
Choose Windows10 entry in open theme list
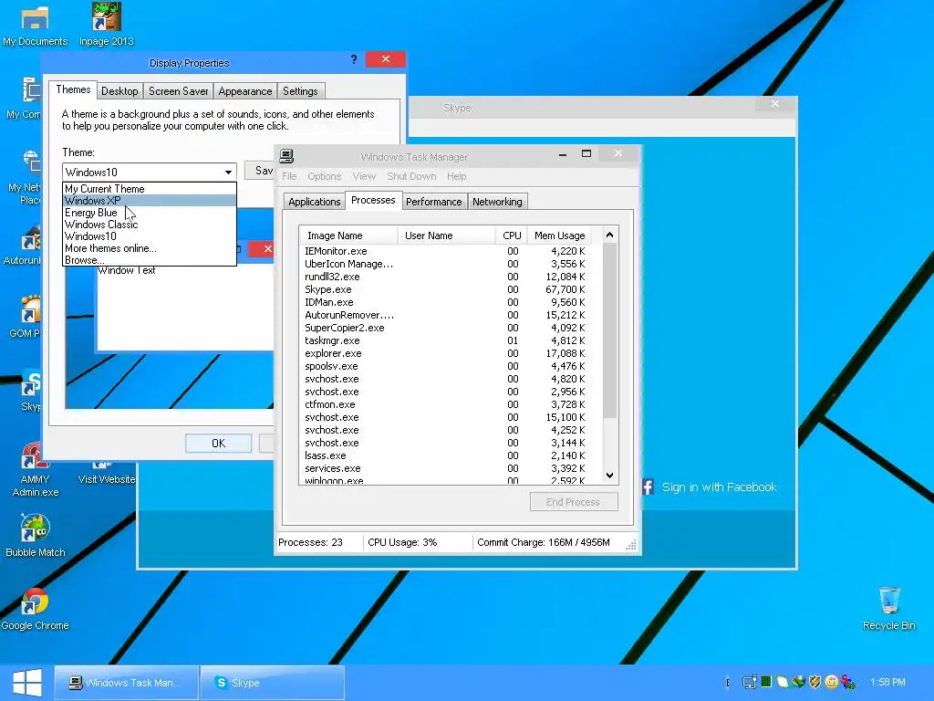[150, 236]
